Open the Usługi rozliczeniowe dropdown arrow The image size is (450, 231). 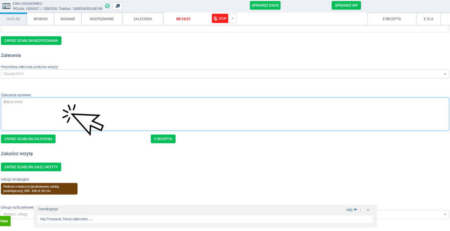[445, 215]
